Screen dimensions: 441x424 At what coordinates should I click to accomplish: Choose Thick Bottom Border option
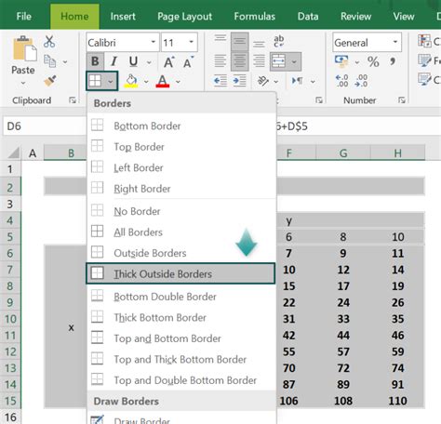[180, 317]
